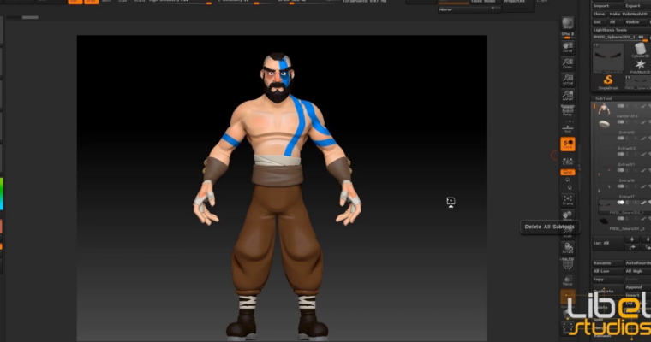This screenshot has height=342, width=651.
Task: Click the Clone tool button
Action: 600,14
